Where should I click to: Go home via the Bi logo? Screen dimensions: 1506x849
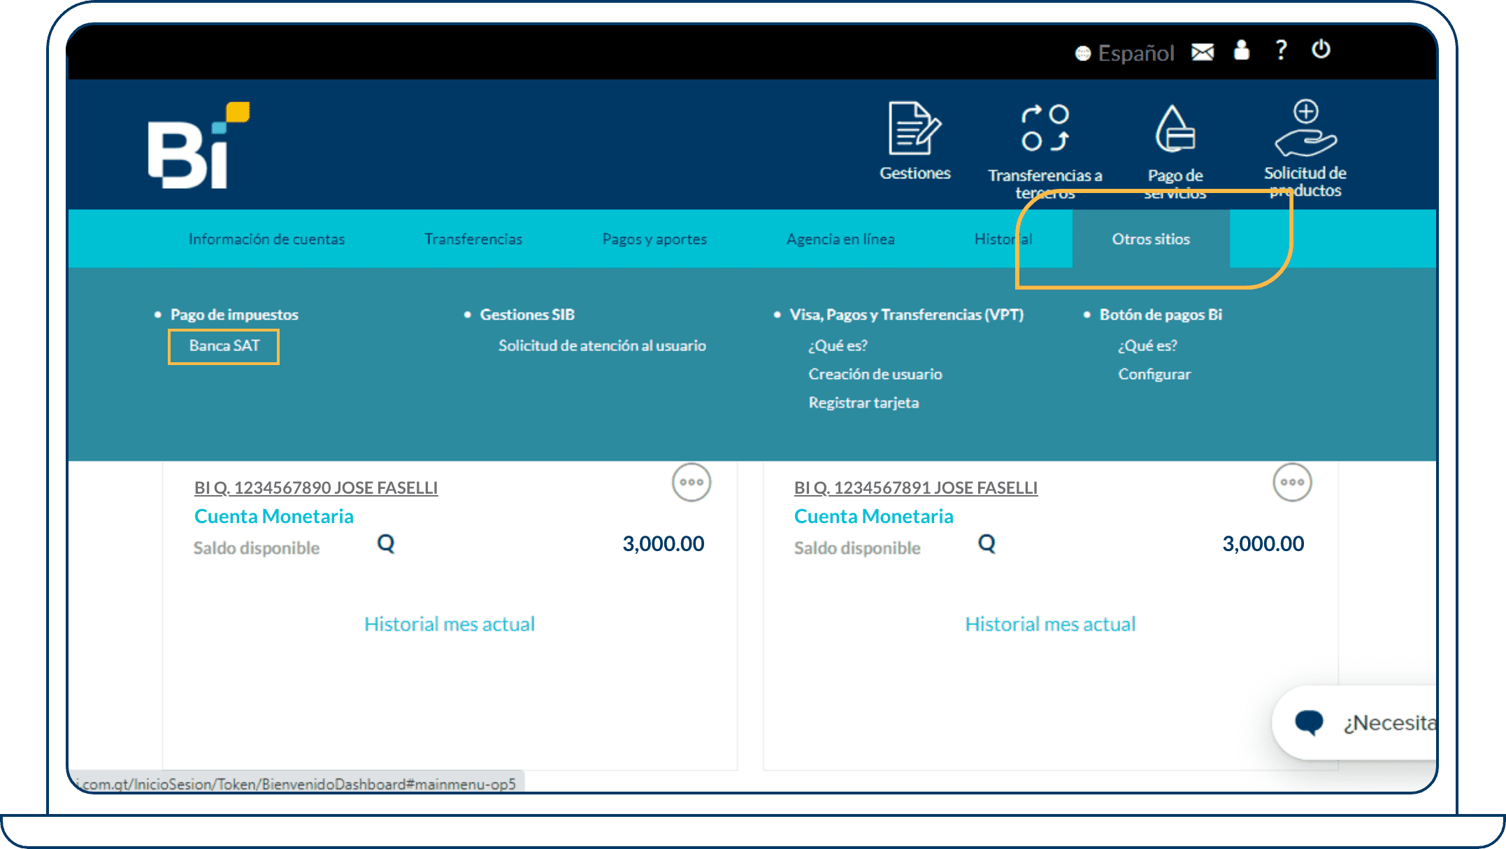coord(199,145)
